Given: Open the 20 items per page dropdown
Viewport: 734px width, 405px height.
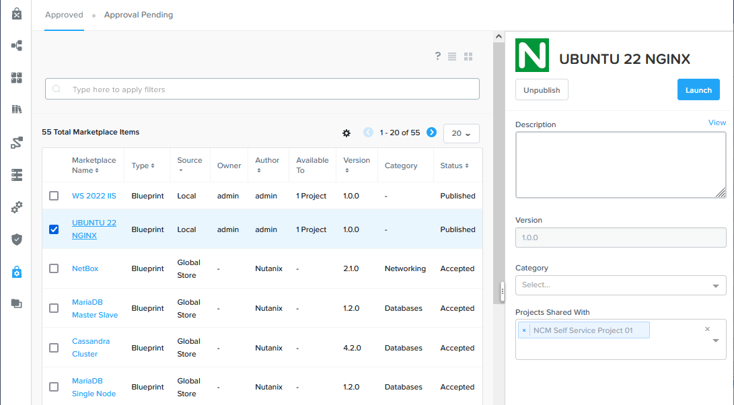Looking at the screenshot, I should click(x=461, y=133).
